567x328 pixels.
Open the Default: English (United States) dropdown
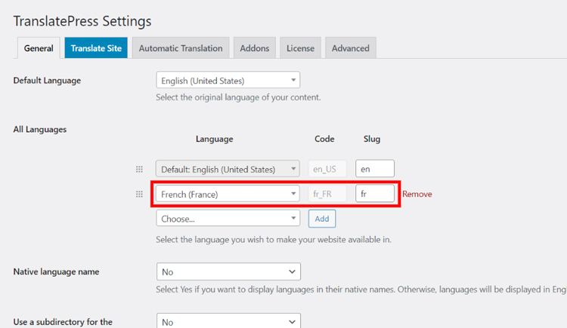228,169
